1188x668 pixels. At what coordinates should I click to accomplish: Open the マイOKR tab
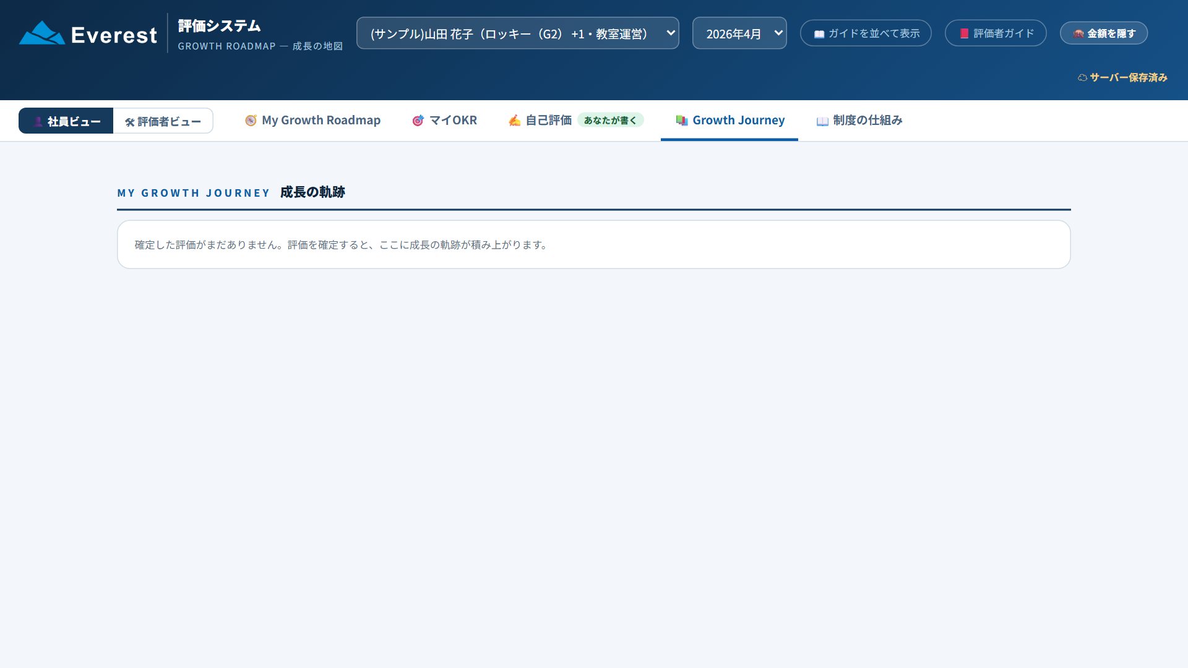coord(444,121)
